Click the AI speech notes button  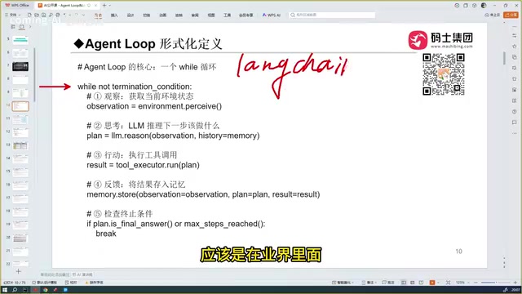point(82,274)
